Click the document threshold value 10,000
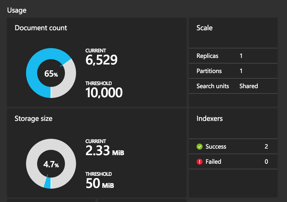 coord(104,92)
